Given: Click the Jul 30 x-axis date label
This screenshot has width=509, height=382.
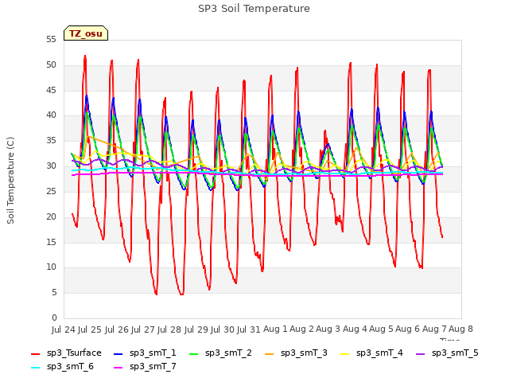Looking at the screenshot, I should [223, 329].
